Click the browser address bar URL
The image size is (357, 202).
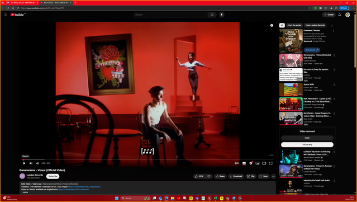(42, 8)
